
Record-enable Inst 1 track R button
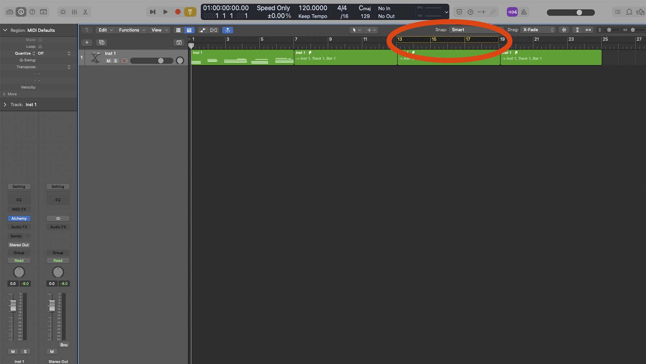(x=124, y=61)
